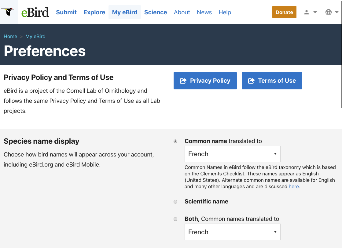Select the Common name display option

pos(175,141)
